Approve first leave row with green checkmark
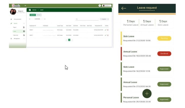The image size is (185, 108). coord(105,30)
